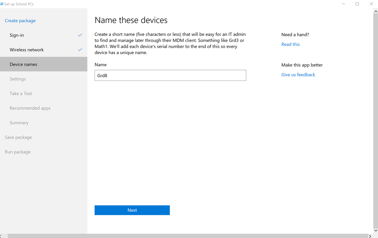Viewport: 378px width, 238px height.
Task: Click the Name field containing Grd8
Action: point(170,75)
